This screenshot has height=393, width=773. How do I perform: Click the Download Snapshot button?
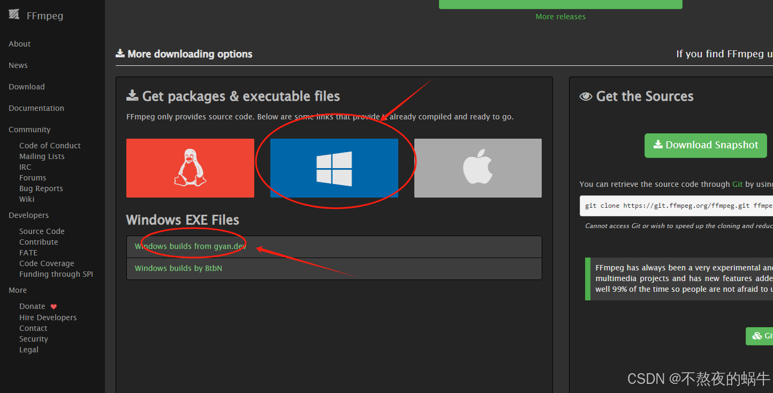tap(706, 146)
